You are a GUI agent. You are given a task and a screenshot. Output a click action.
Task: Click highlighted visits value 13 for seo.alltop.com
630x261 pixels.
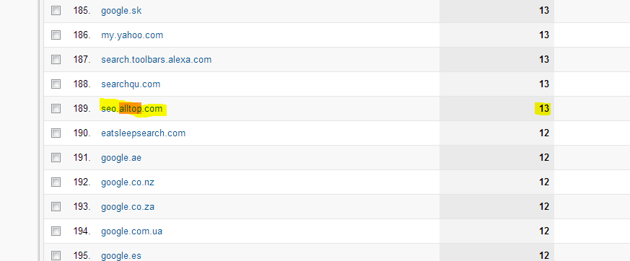(544, 108)
